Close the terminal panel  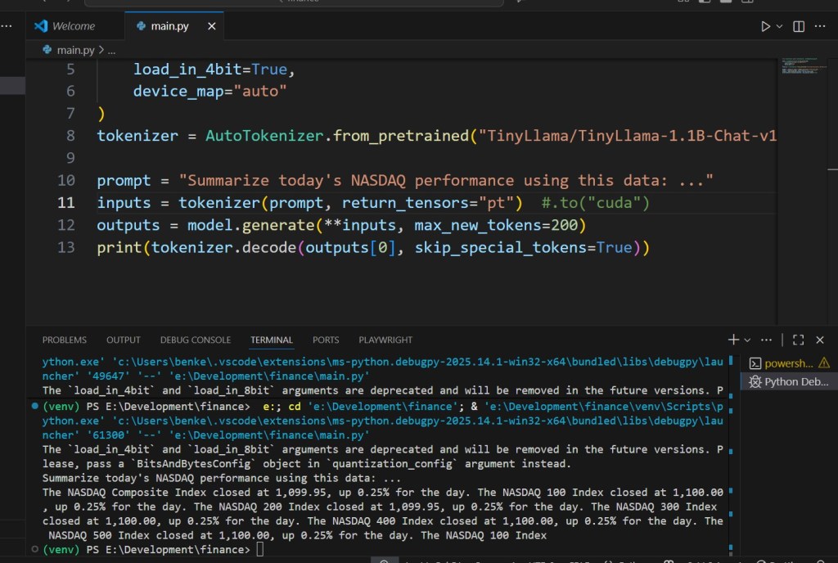coord(820,340)
